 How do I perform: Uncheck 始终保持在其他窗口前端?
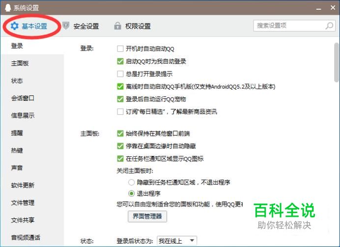coord(120,133)
